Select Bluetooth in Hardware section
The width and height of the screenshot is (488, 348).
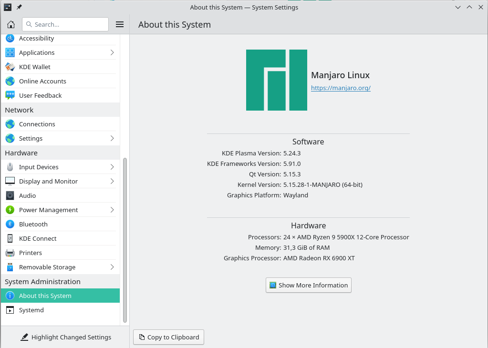pyautogui.click(x=61, y=224)
